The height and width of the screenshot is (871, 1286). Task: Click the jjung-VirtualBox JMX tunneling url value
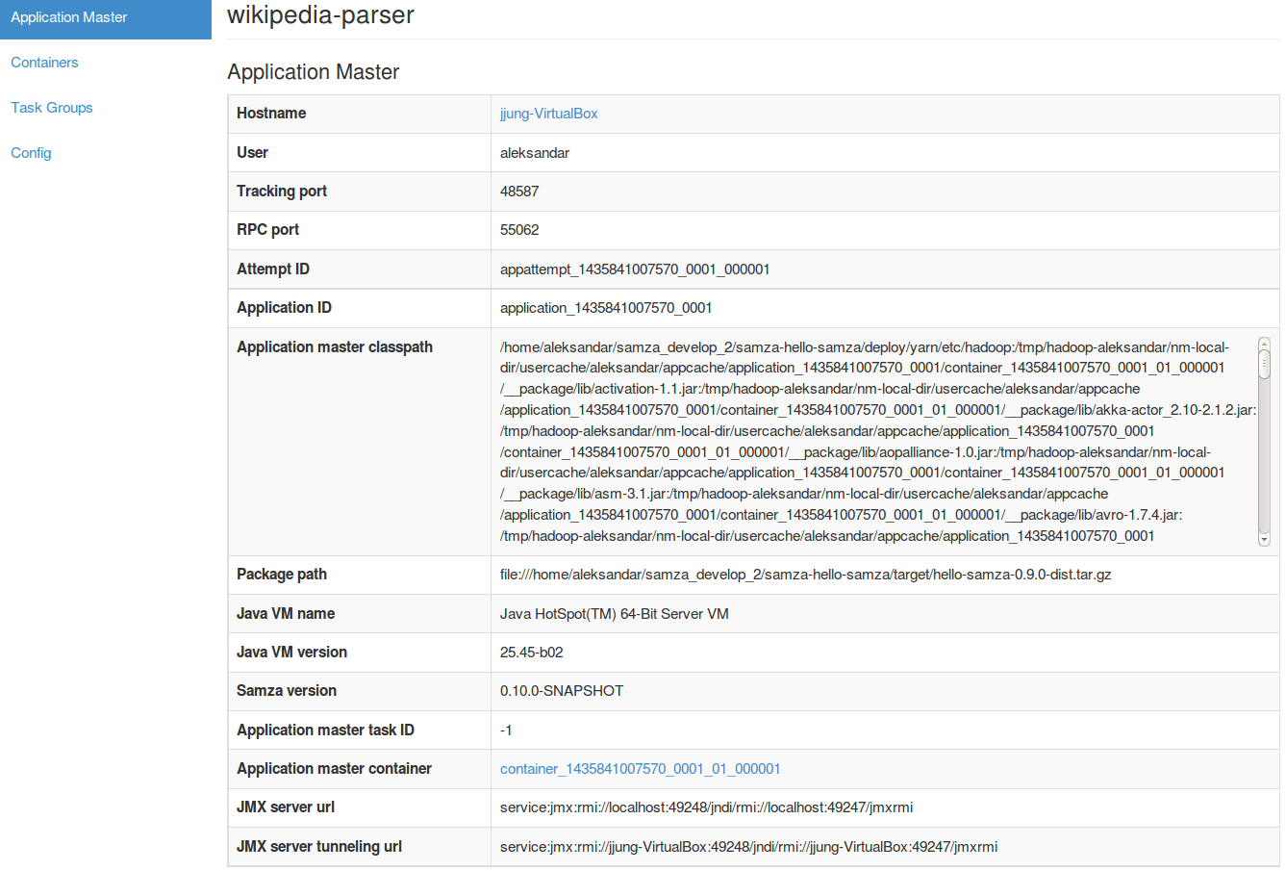[748, 847]
